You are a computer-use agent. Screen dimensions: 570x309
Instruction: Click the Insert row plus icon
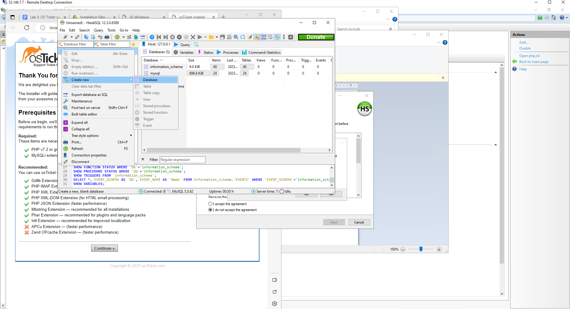[x=172, y=37]
